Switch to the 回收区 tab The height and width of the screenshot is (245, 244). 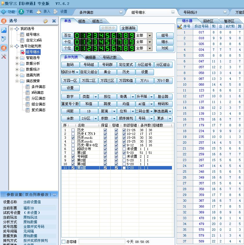coord(208,21)
